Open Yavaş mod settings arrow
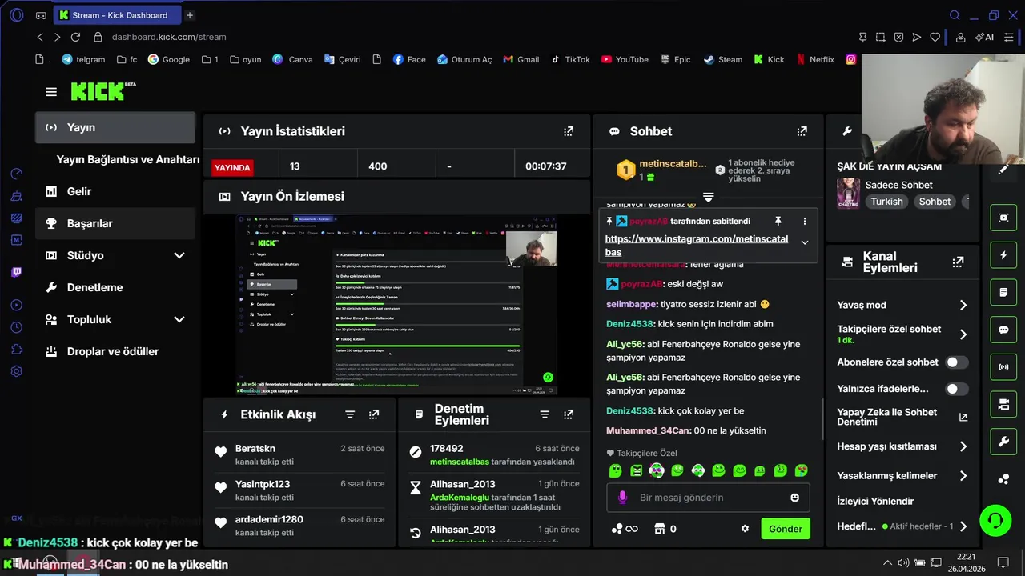 click(963, 305)
